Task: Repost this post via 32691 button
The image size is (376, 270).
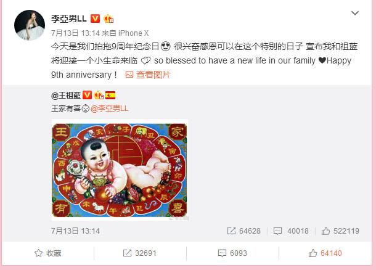Action: coord(139,253)
